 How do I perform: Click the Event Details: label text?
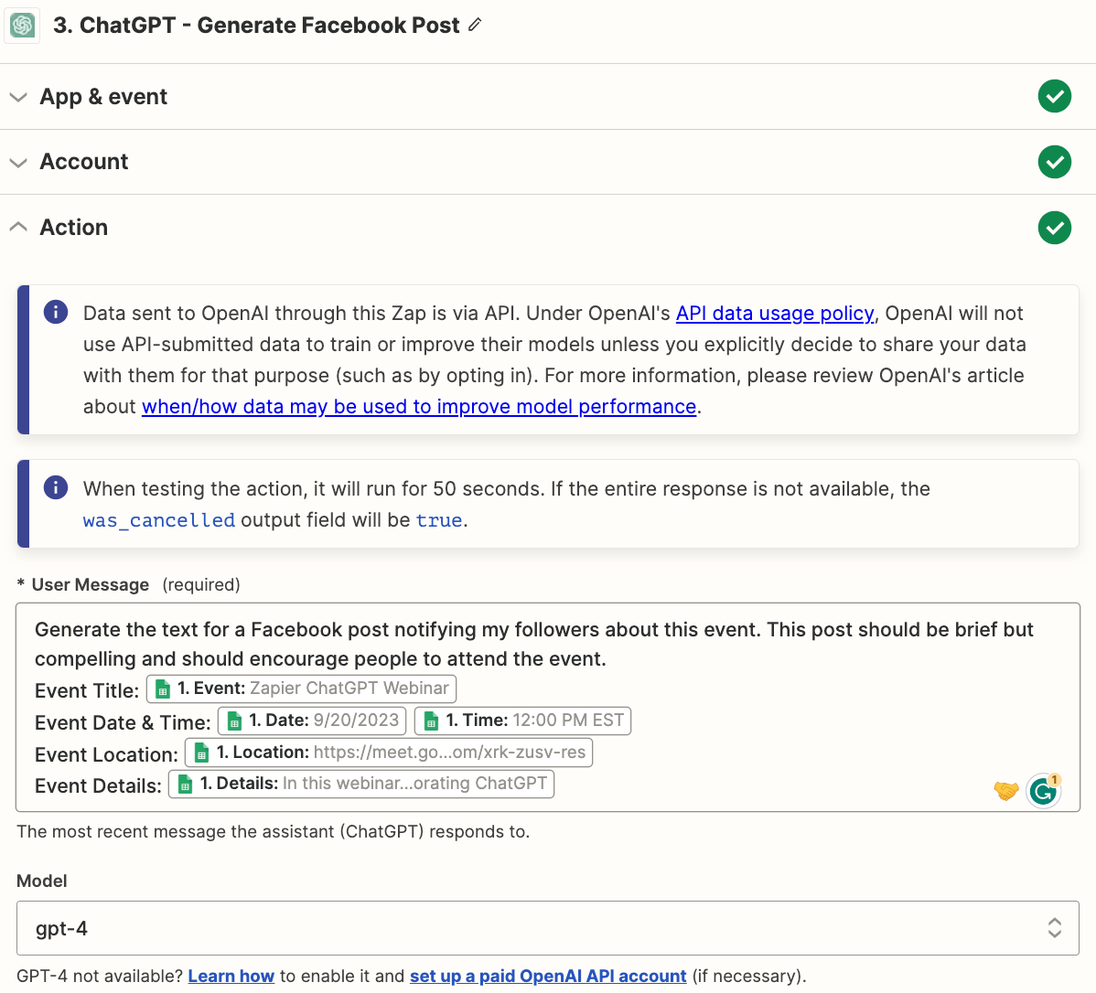pos(99,786)
